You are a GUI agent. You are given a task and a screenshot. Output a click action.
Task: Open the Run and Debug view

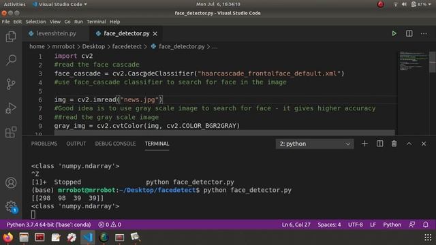(x=11, y=108)
